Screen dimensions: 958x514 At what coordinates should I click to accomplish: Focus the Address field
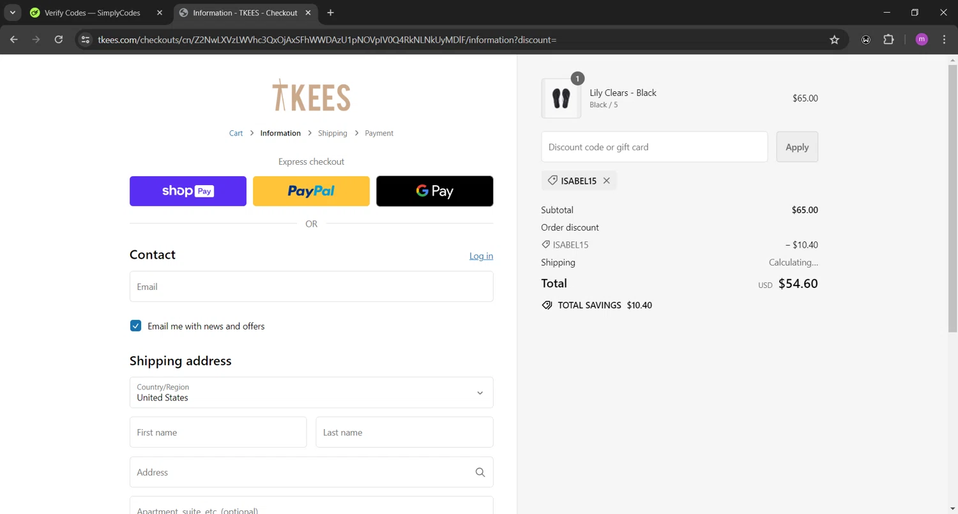click(x=311, y=472)
